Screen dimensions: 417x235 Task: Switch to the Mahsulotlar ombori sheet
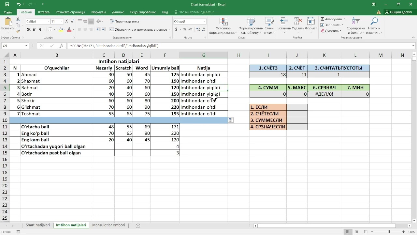pos(108,225)
